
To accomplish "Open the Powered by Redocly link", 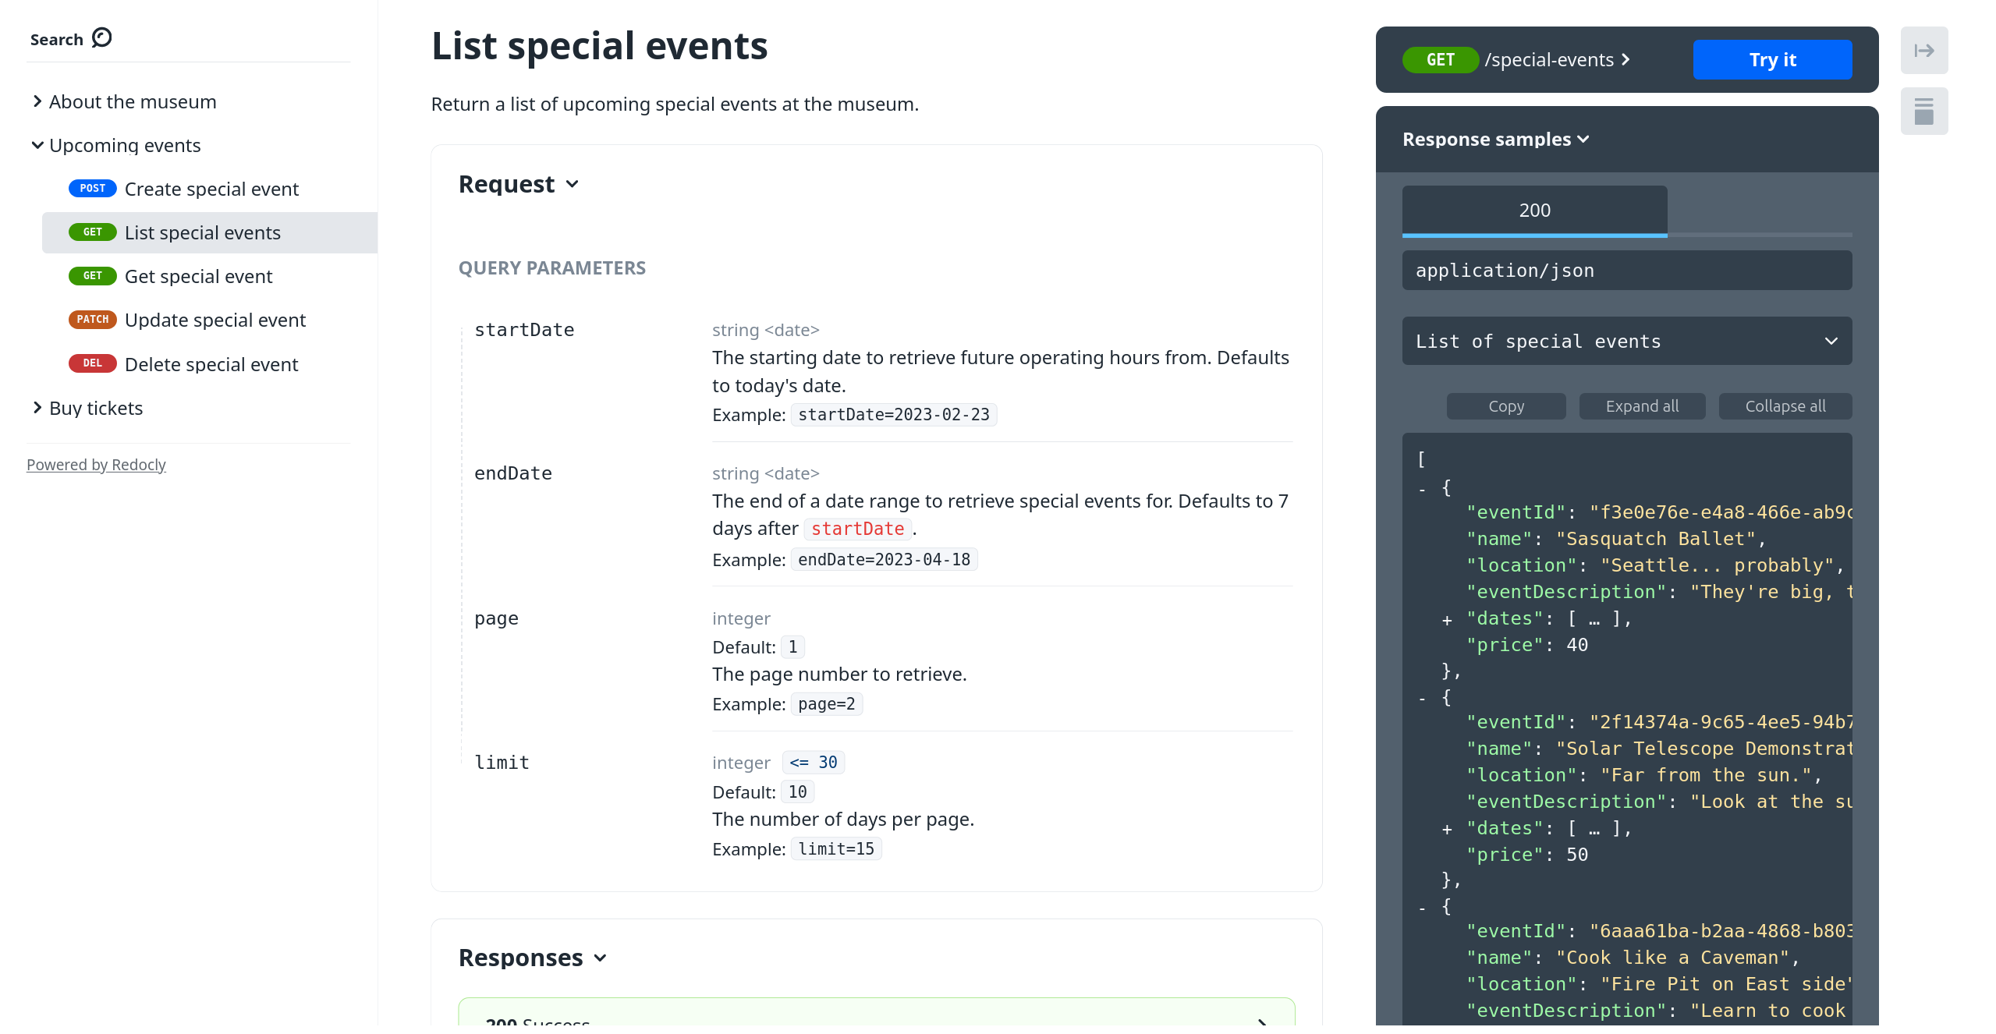I will pyautogui.click(x=96, y=465).
